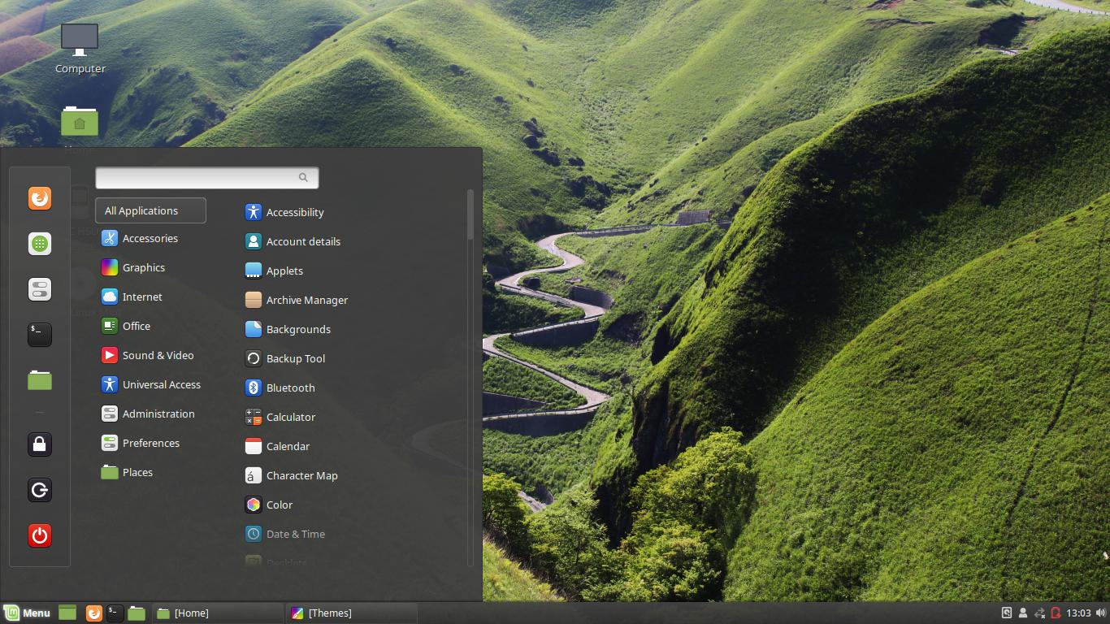Click the search box in the menu

pos(206,177)
